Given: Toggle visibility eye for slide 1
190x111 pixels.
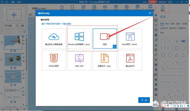Looking at the screenshot, I should click(x=24, y=44).
